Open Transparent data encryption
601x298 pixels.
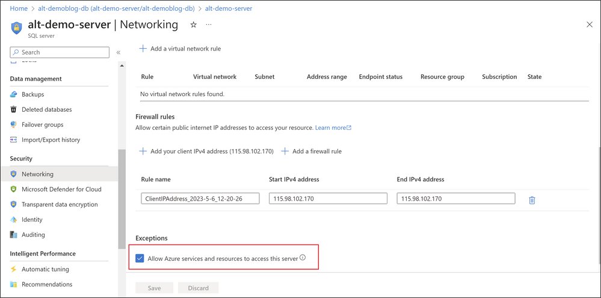[x=60, y=204]
